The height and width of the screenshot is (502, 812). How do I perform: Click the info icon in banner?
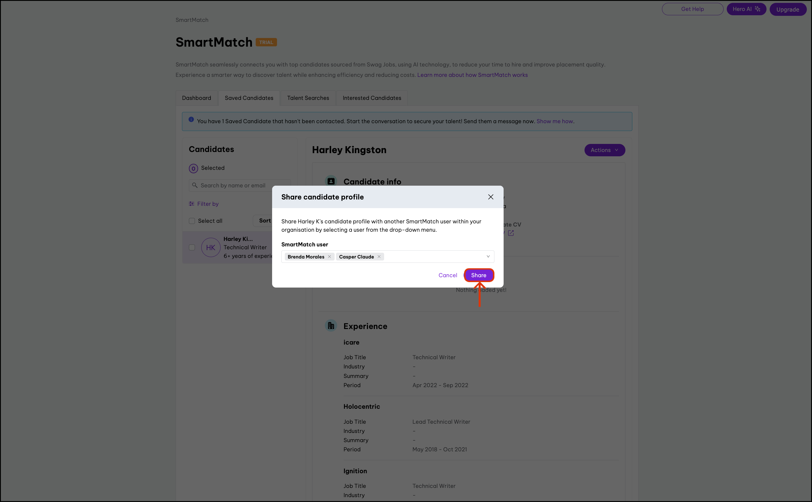point(191,119)
